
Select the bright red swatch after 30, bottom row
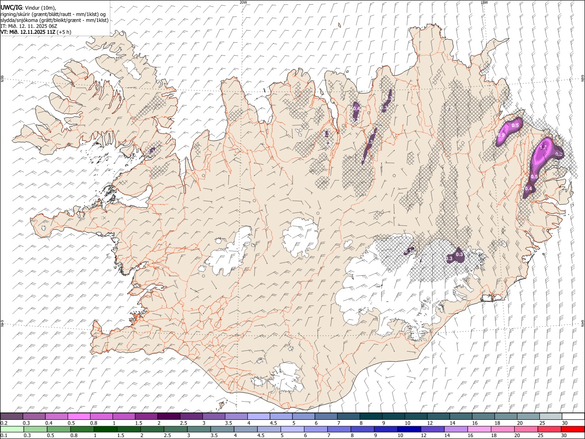coord(573,429)
